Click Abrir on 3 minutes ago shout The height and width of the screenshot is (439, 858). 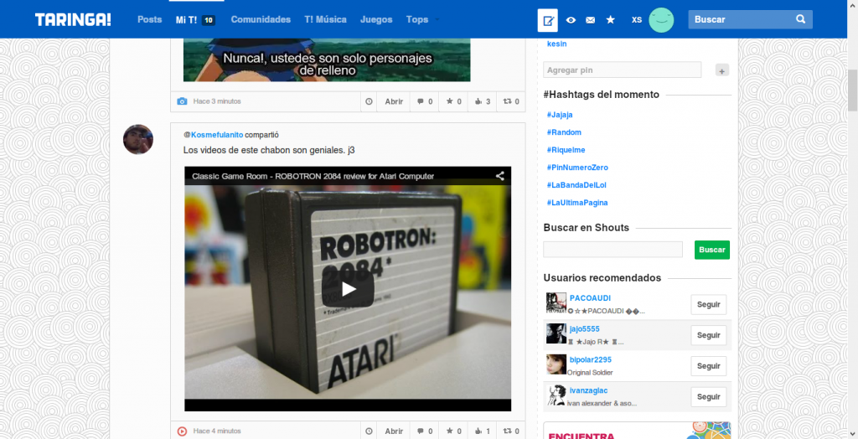394,101
